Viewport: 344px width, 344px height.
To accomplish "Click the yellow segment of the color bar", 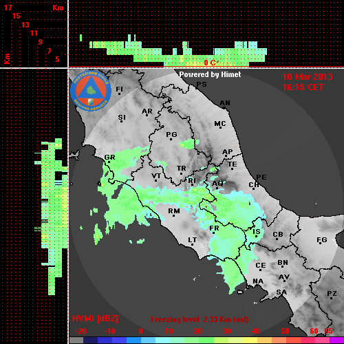I will (x=250, y=340).
